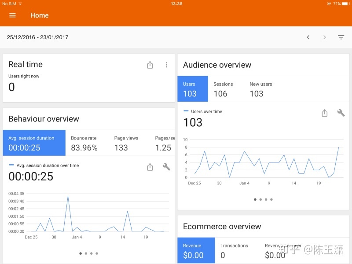Customize Users over time chart with wrench
The image size is (352, 264).
(x=341, y=113)
